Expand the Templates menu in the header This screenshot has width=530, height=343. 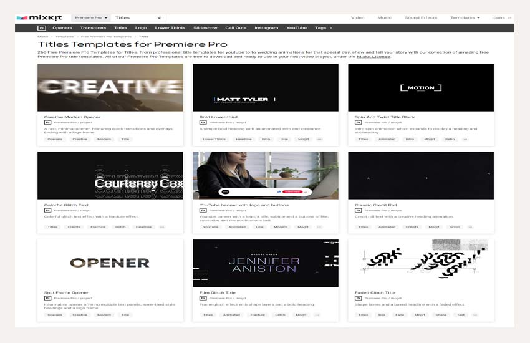[465, 18]
